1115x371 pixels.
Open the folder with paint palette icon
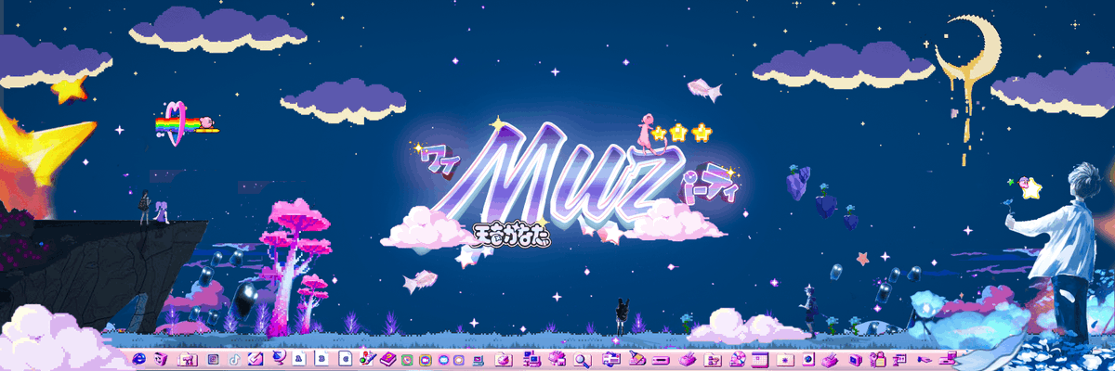503,360
